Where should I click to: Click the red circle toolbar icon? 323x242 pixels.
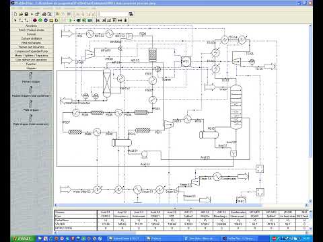pyautogui.click(x=35, y=20)
